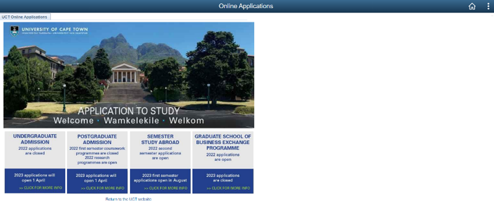Click 'APPLICATION TO STUDY' banner heading
This screenshot has width=494, height=208.
click(x=129, y=111)
